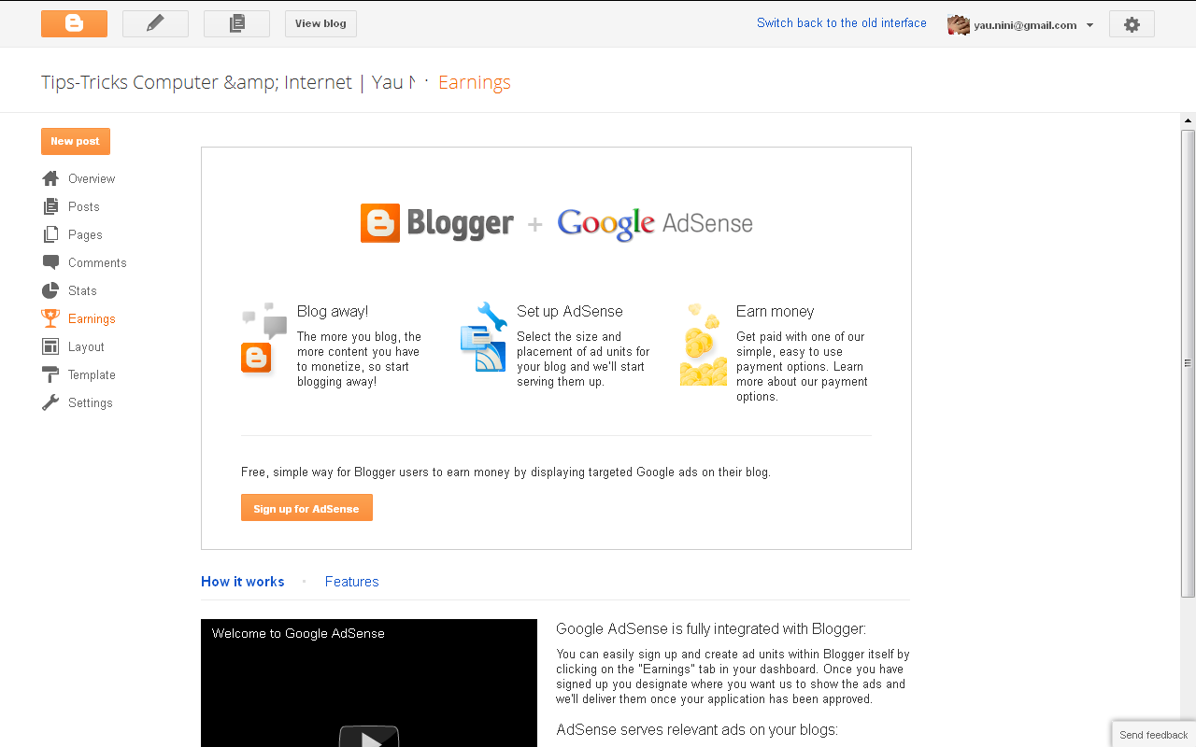The image size is (1196, 747).
Task: Open Stats in the sidebar
Action: coord(82,290)
